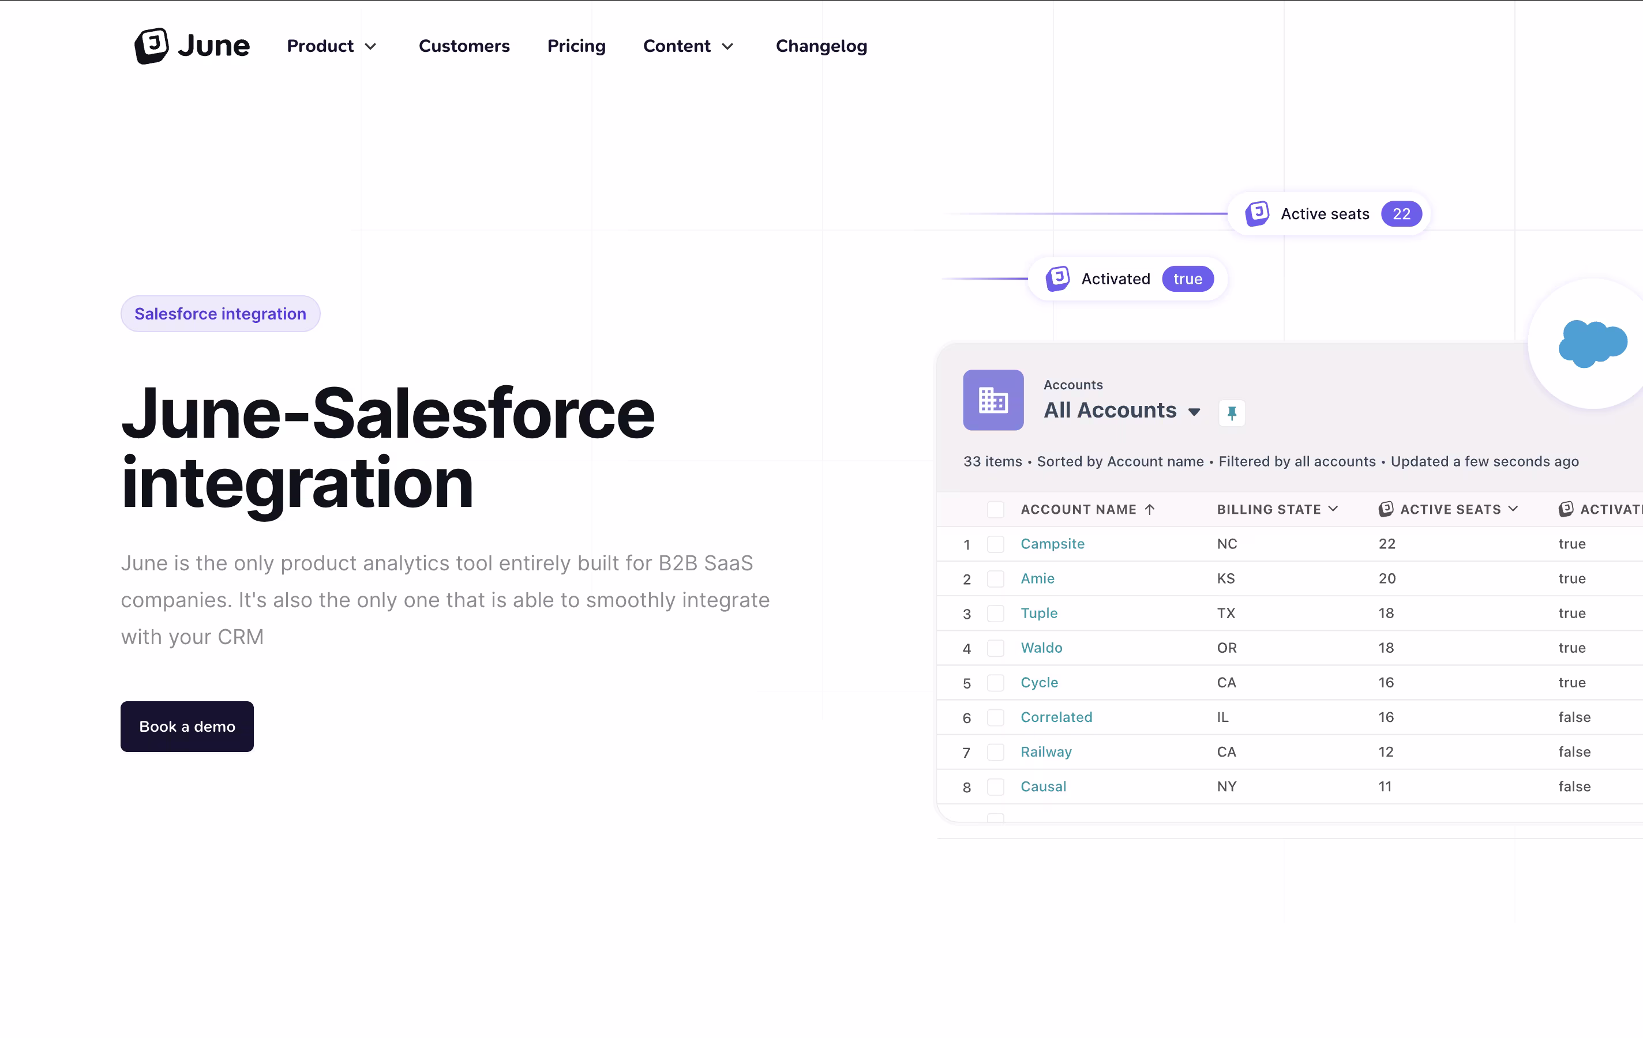Click June icon beside Activated column header
Viewport: 1643px width, 1038px height.
pos(1566,509)
